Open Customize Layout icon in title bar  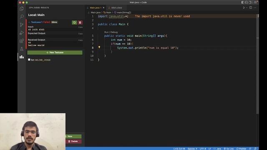click(255, 2)
